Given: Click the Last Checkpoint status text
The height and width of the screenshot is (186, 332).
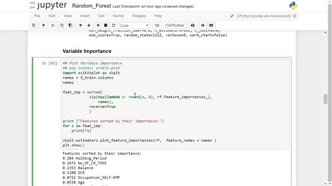Looking at the screenshot, I should pyautogui.click(x=153, y=6).
